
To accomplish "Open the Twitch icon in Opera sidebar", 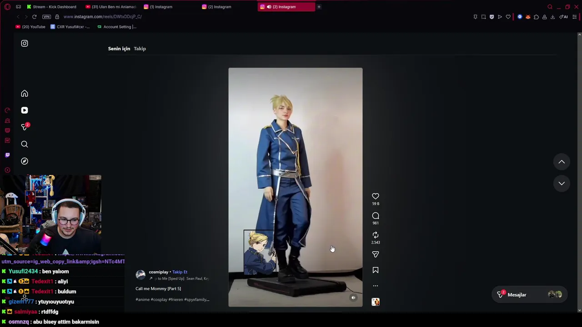I will click(x=7, y=155).
